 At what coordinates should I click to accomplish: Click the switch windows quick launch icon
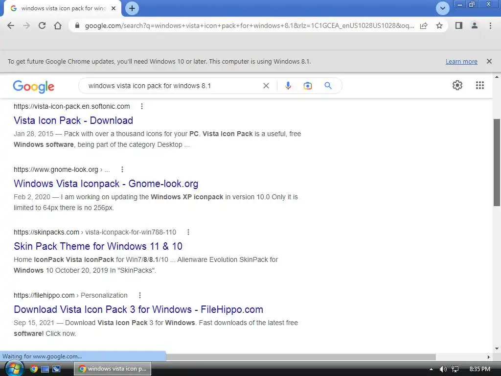57,369
